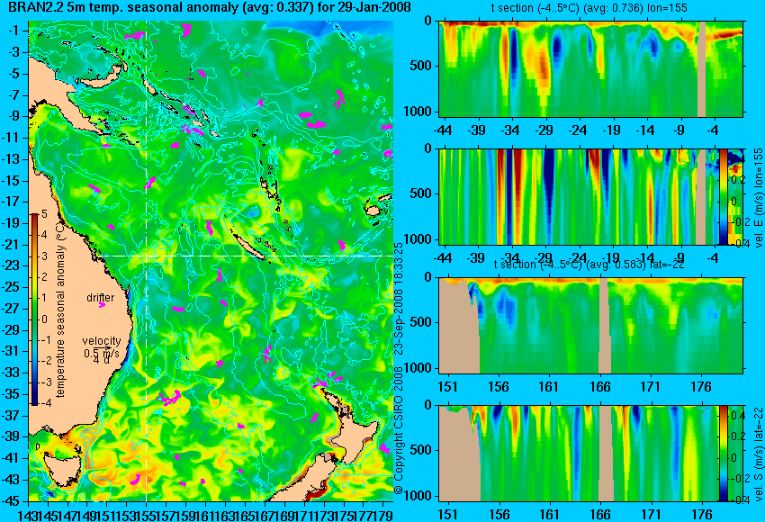The image size is (765, 522).
Task: Click the "179" longitude tick label below the map
Action: click(383, 515)
